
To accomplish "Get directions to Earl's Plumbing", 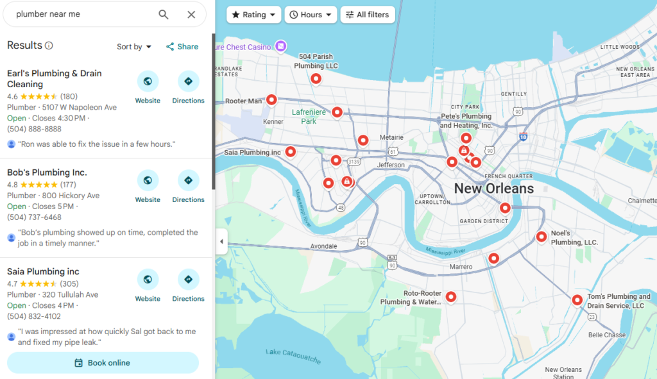I will 188,81.
